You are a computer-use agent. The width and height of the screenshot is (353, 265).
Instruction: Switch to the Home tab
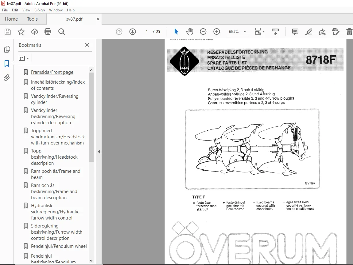coord(11,19)
